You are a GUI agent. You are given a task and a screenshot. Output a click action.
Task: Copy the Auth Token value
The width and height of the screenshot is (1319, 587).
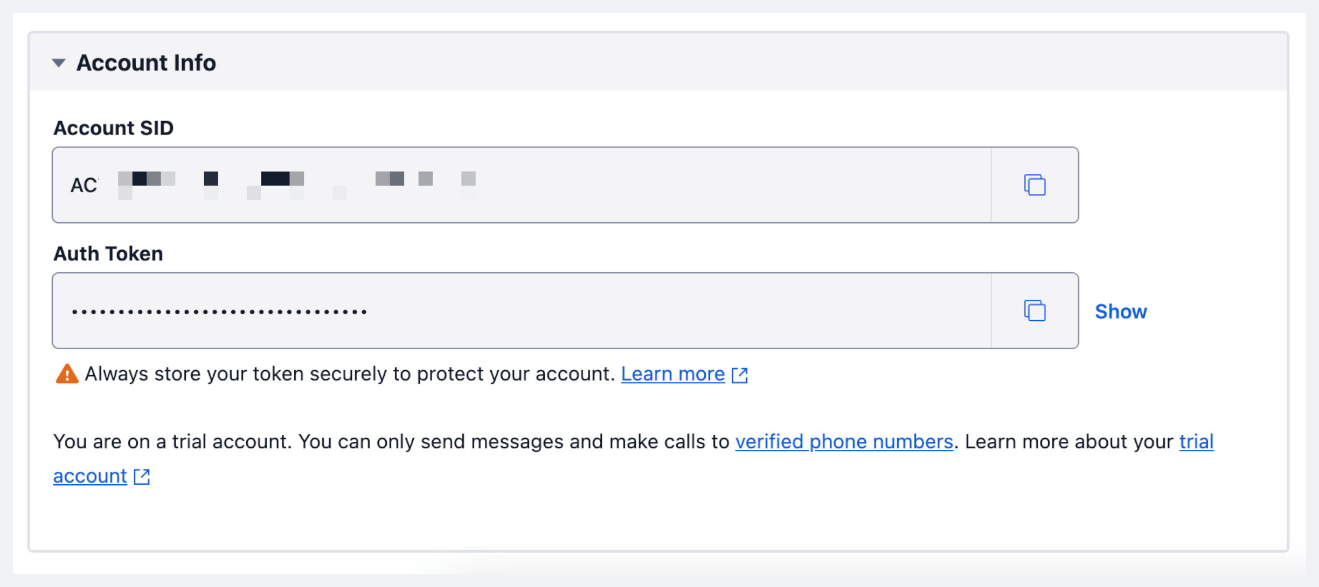click(x=1035, y=311)
